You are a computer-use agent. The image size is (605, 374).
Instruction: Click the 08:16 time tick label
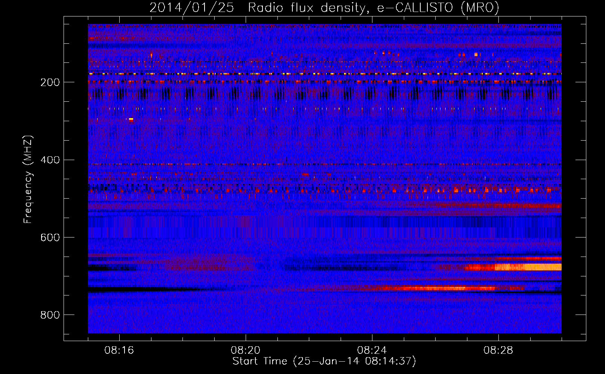[x=119, y=350]
